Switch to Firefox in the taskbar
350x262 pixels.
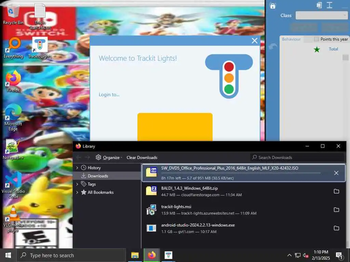[151, 255]
